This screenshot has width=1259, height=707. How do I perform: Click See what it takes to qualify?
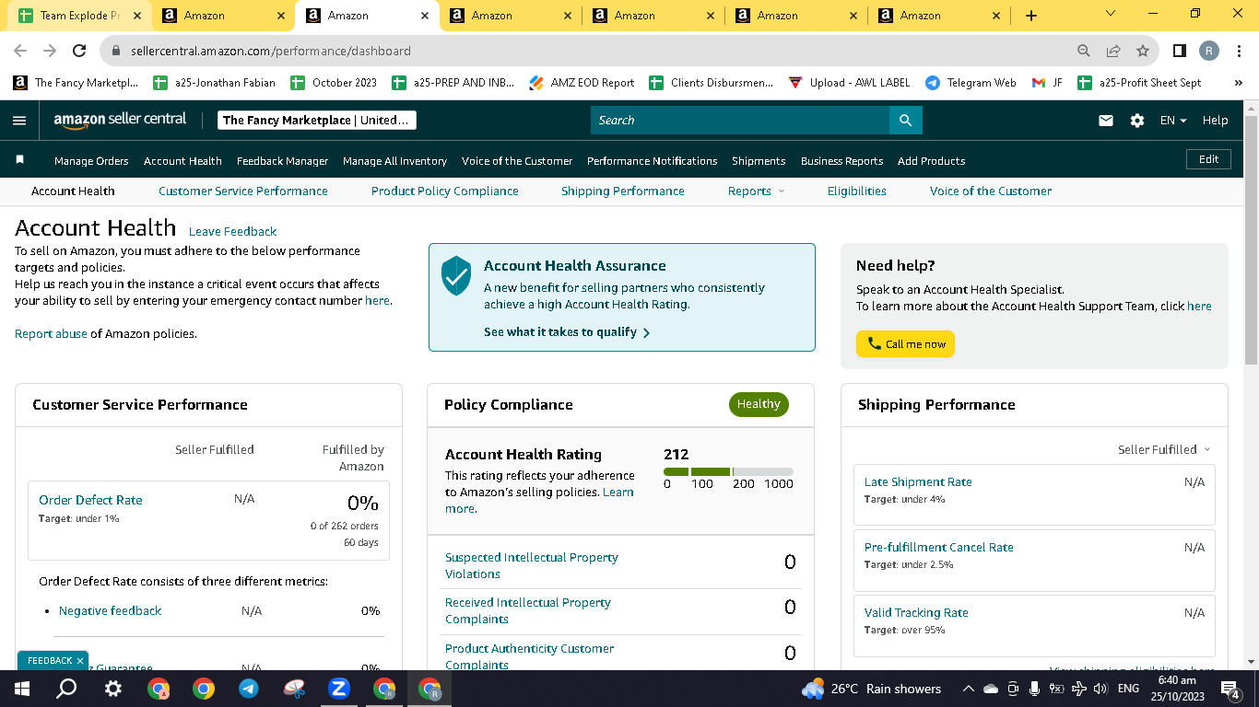[566, 332]
